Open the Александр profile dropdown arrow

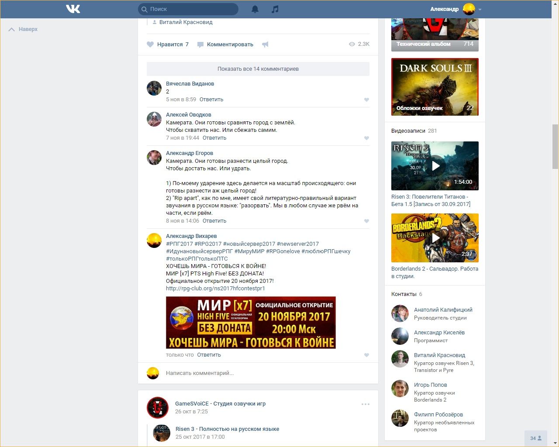click(x=480, y=9)
